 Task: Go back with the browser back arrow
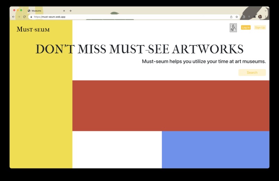[x=13, y=17]
